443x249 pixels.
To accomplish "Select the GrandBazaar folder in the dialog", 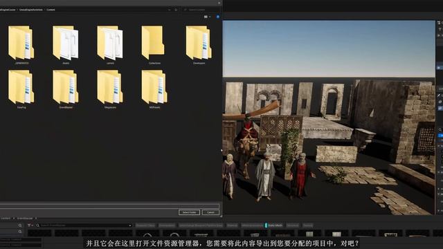I will coord(66,89).
